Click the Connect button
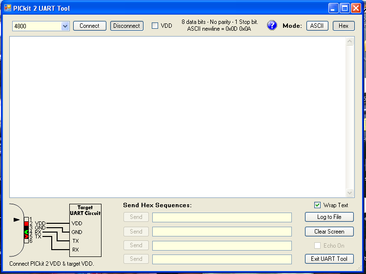Viewport: 366px width, 274px height. click(x=90, y=26)
